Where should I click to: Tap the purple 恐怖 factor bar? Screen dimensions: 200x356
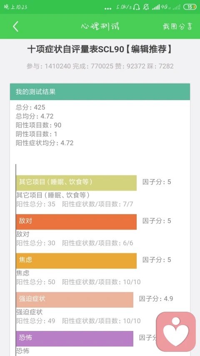pos(75,338)
